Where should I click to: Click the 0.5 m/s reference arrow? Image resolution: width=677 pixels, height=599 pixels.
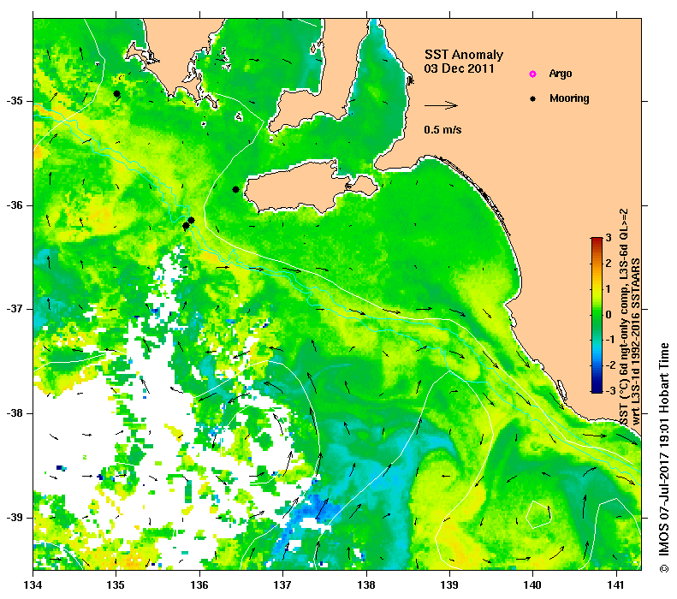tap(441, 105)
